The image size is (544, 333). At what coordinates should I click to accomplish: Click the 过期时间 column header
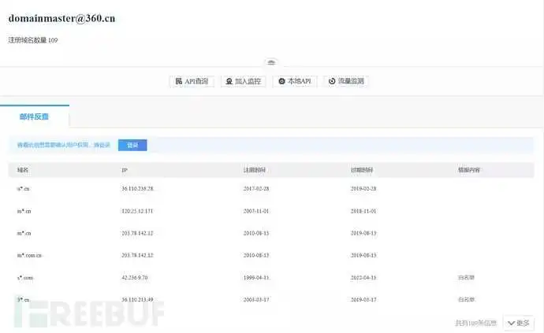[x=362, y=170]
